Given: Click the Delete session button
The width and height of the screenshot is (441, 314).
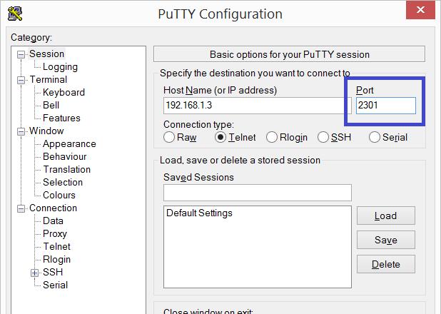Looking at the screenshot, I should 386,264.
